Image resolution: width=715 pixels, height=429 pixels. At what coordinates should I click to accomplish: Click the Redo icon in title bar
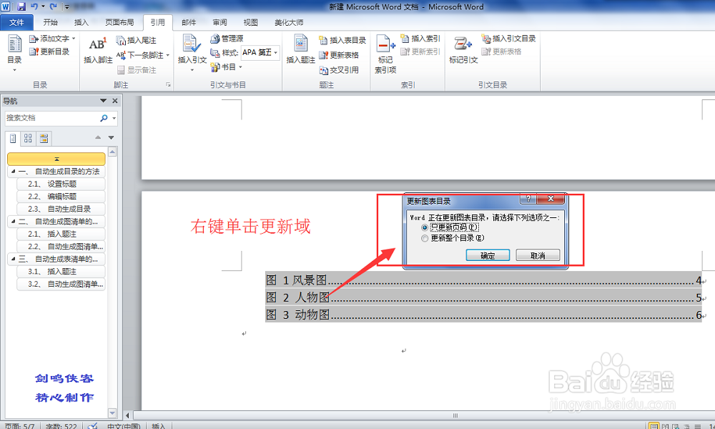[x=54, y=6]
